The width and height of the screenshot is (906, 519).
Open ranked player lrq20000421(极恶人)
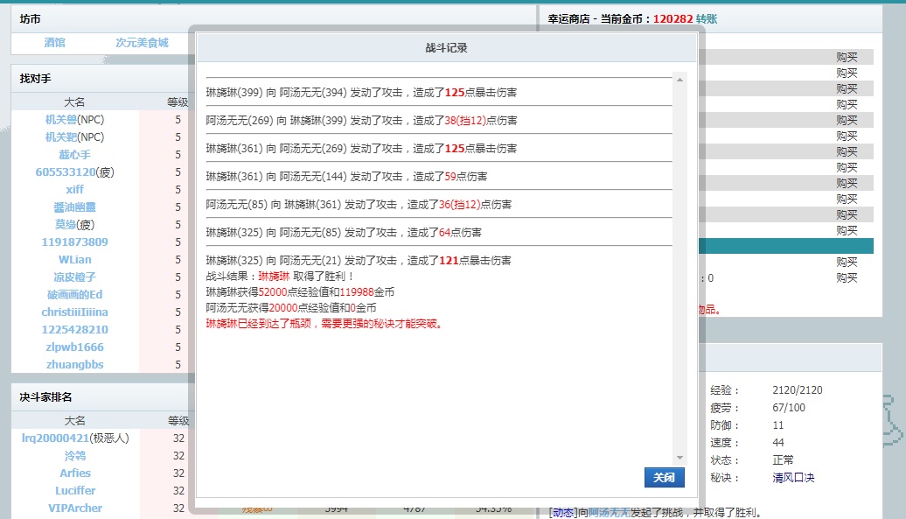[75, 438]
